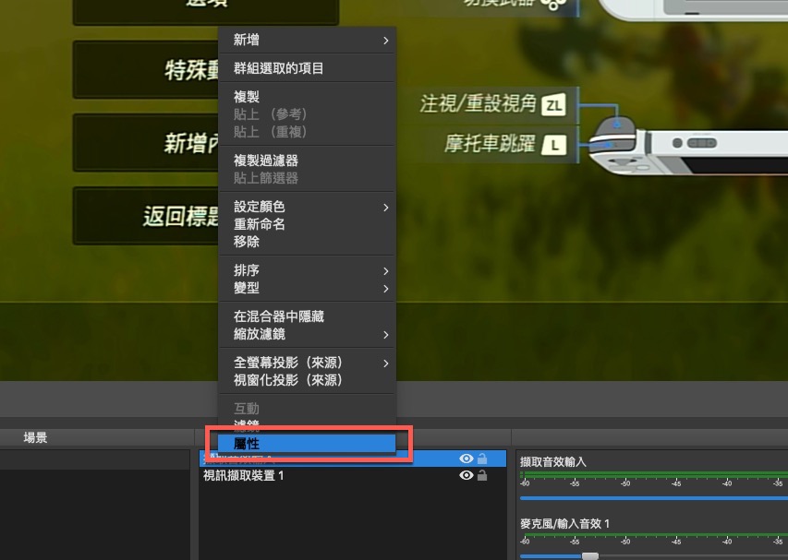Click the 返回標題 game menu button
788x560 pixels.
pyautogui.click(x=146, y=216)
